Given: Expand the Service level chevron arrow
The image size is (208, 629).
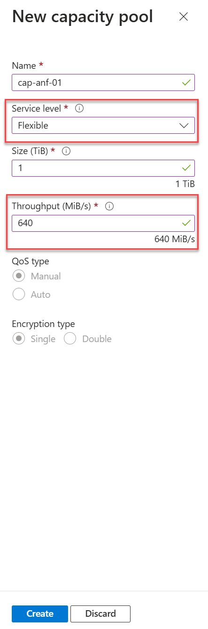Looking at the screenshot, I should (x=185, y=125).
